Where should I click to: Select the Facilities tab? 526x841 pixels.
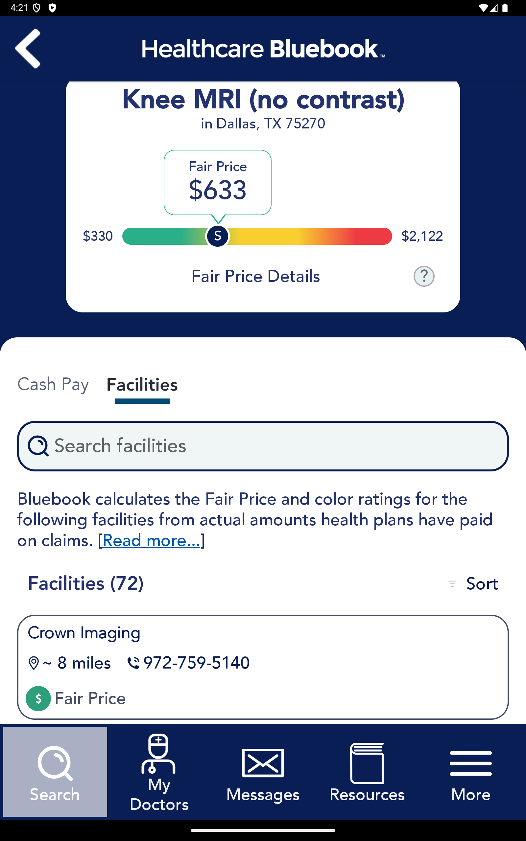coord(142,385)
